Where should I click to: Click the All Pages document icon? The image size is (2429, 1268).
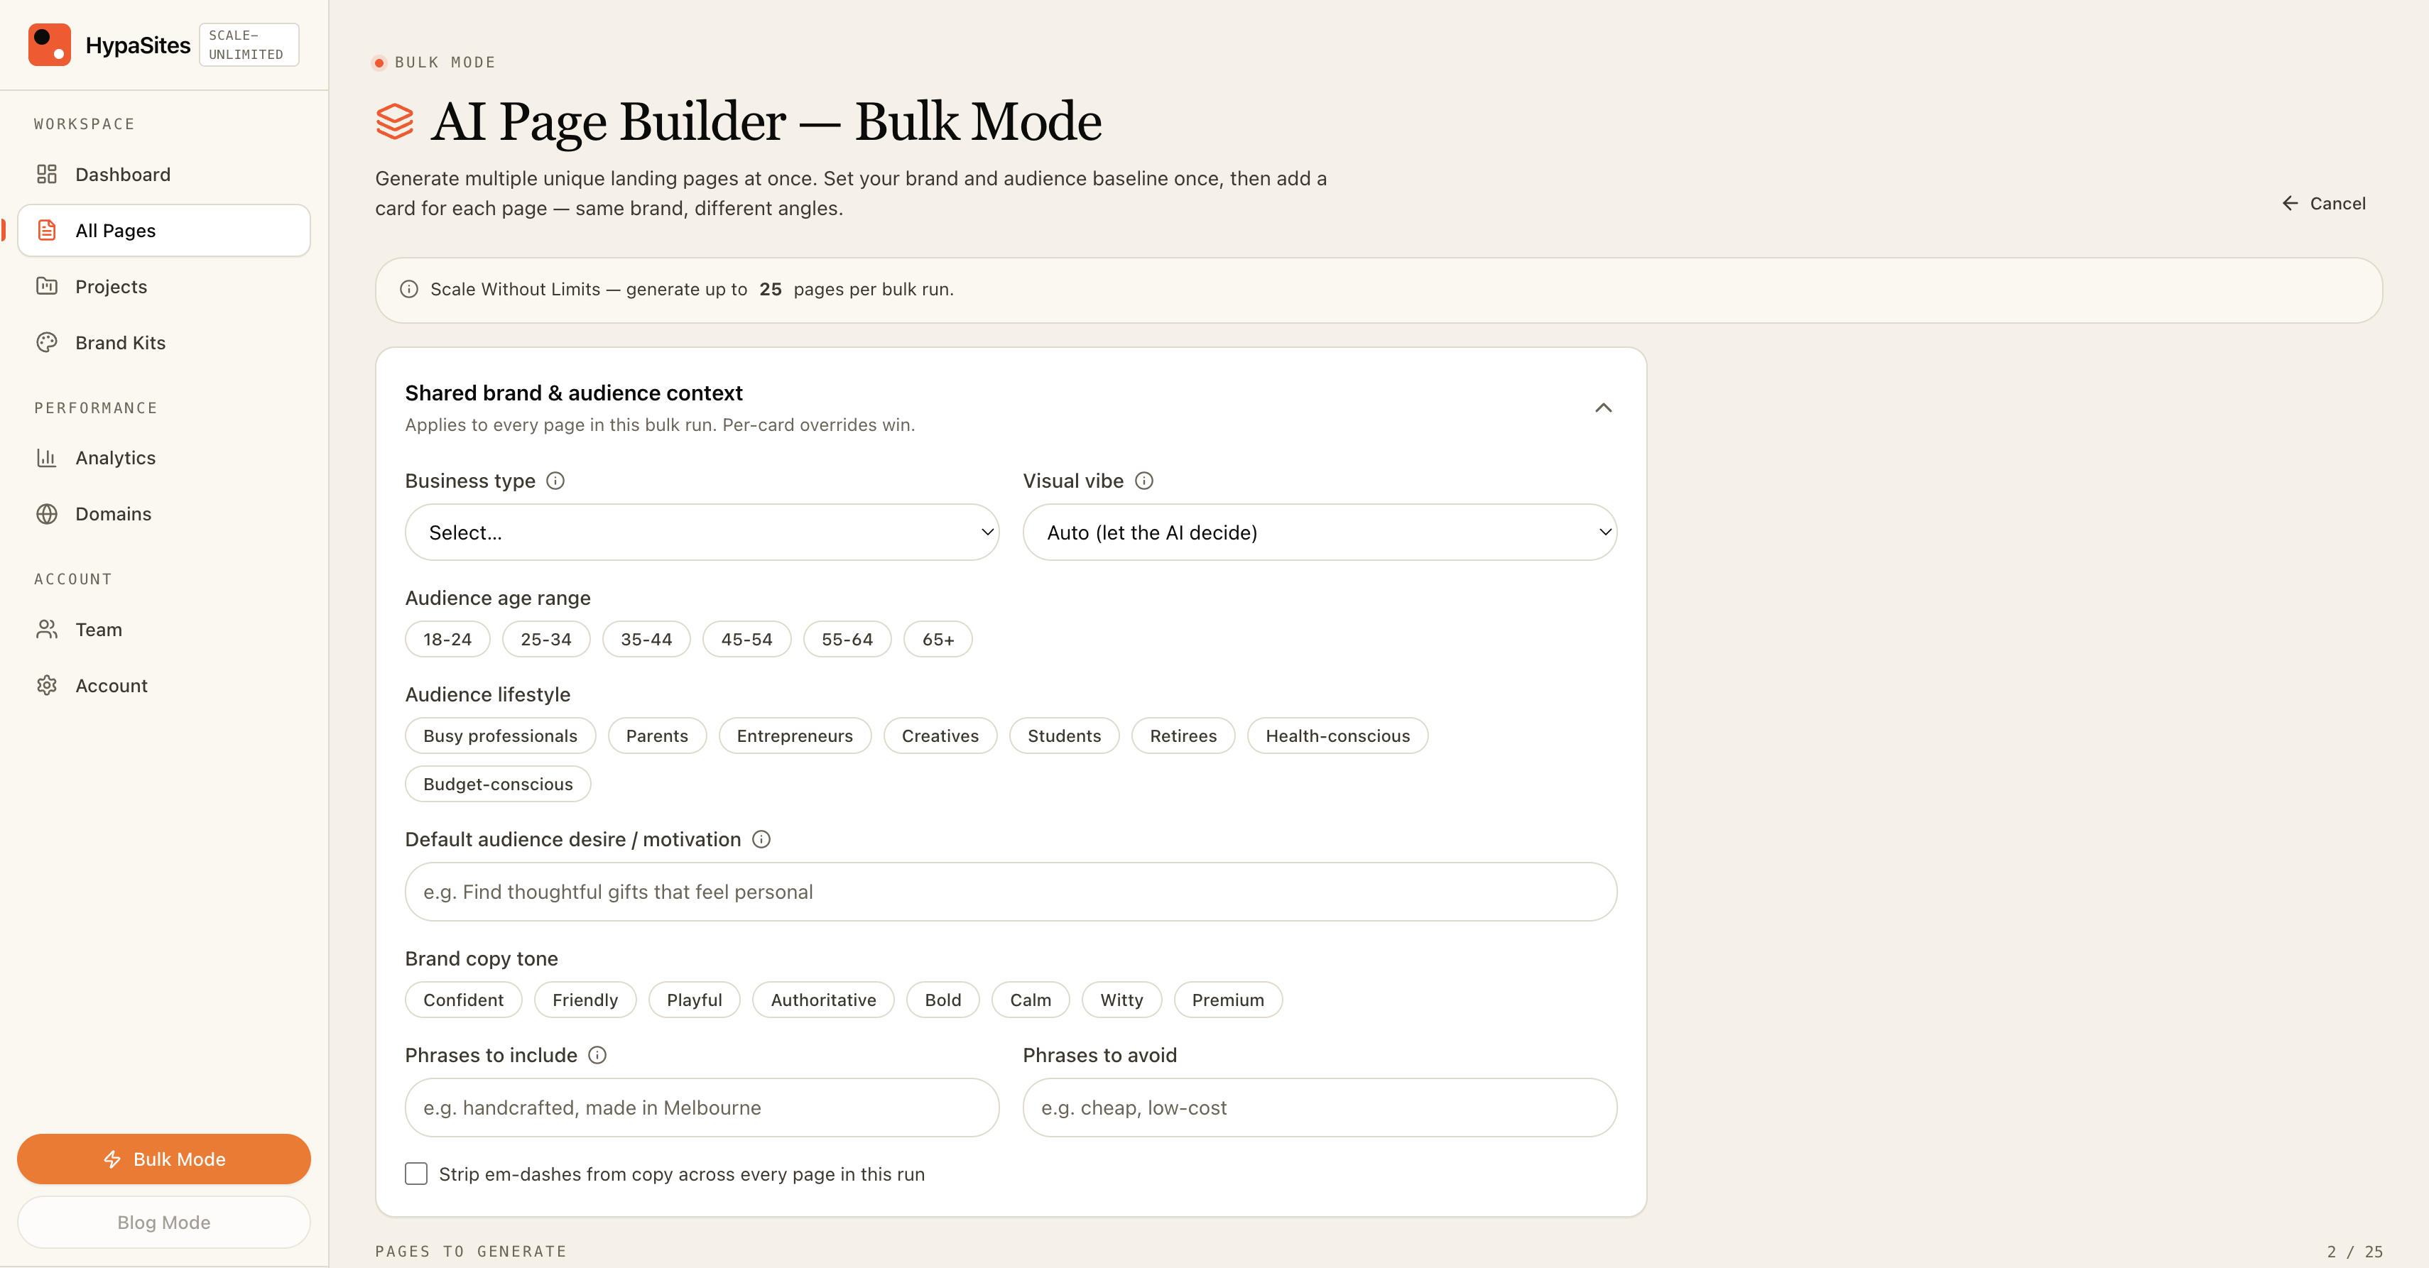coord(46,230)
